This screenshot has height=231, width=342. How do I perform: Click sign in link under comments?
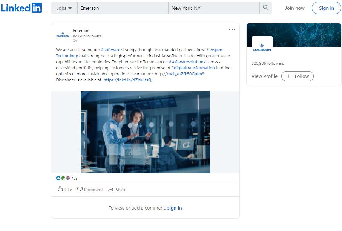(x=175, y=208)
